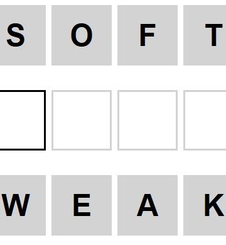Click the letter W tile

coord(23,205)
